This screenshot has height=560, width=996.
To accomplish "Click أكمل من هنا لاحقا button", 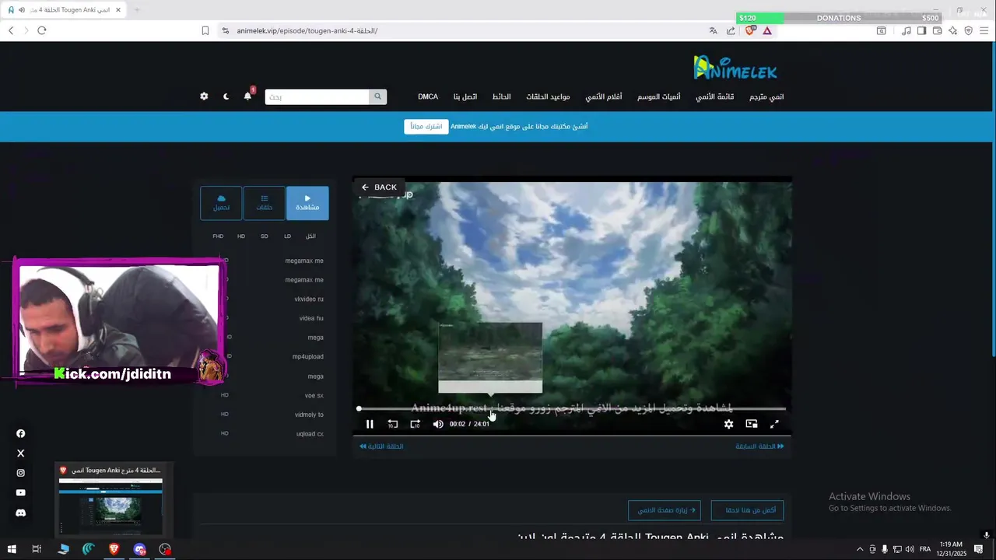I will click(747, 510).
